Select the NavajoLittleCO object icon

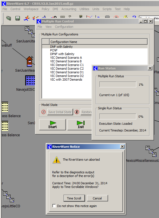coord(9,197)
